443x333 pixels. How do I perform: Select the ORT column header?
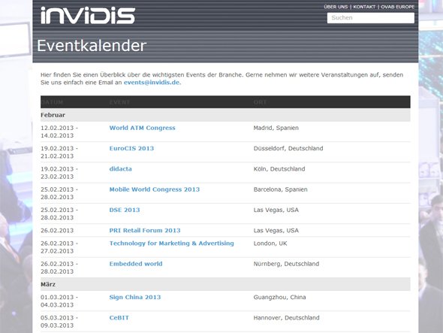click(x=260, y=102)
